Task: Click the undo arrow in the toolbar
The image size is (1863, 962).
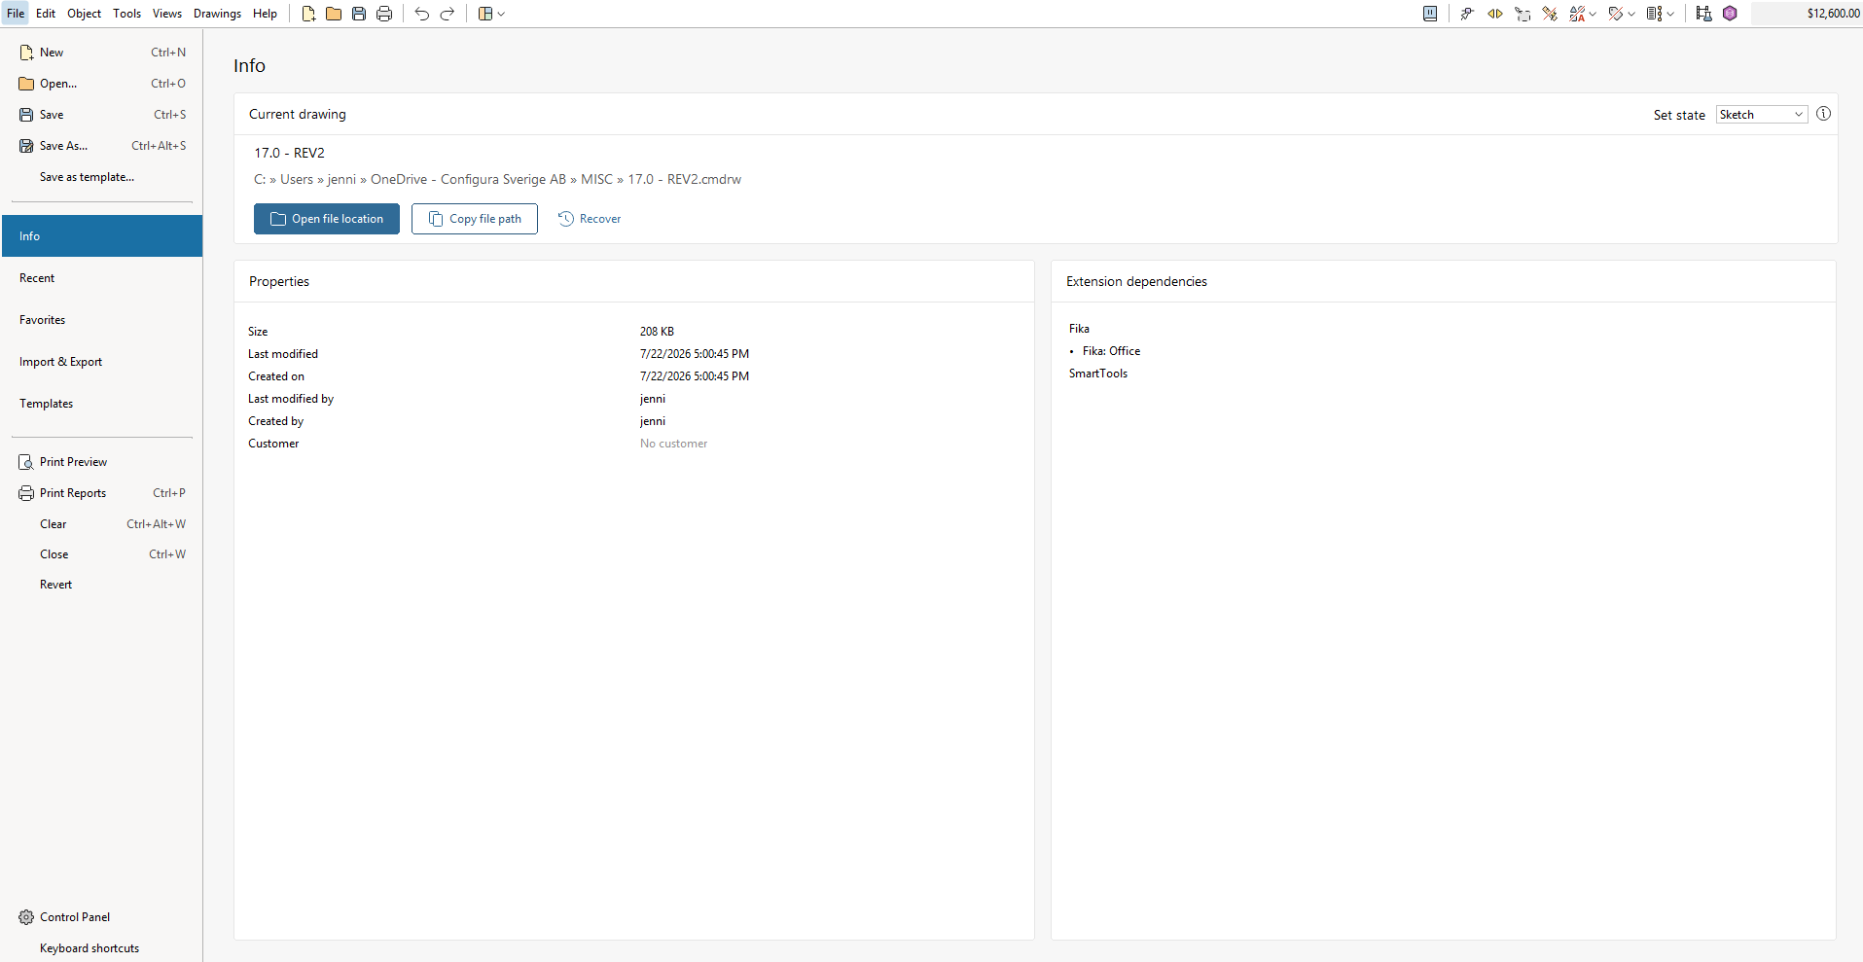Action: click(x=421, y=14)
